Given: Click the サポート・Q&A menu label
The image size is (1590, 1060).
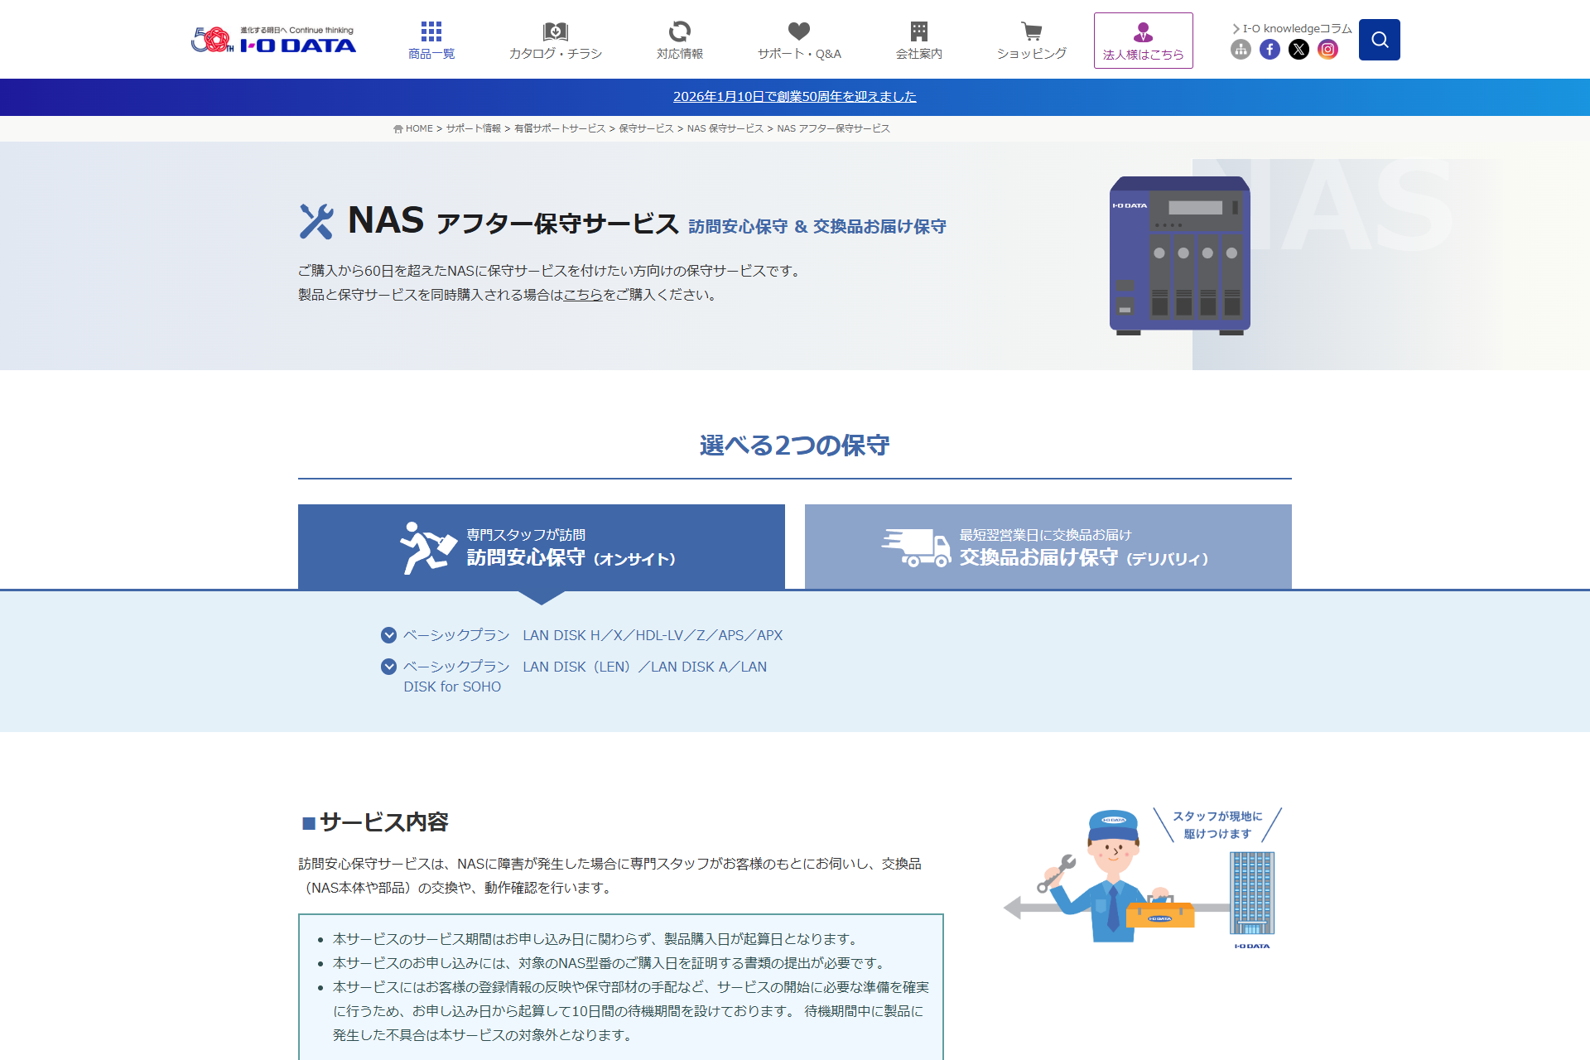Looking at the screenshot, I should pyautogui.click(x=798, y=54).
